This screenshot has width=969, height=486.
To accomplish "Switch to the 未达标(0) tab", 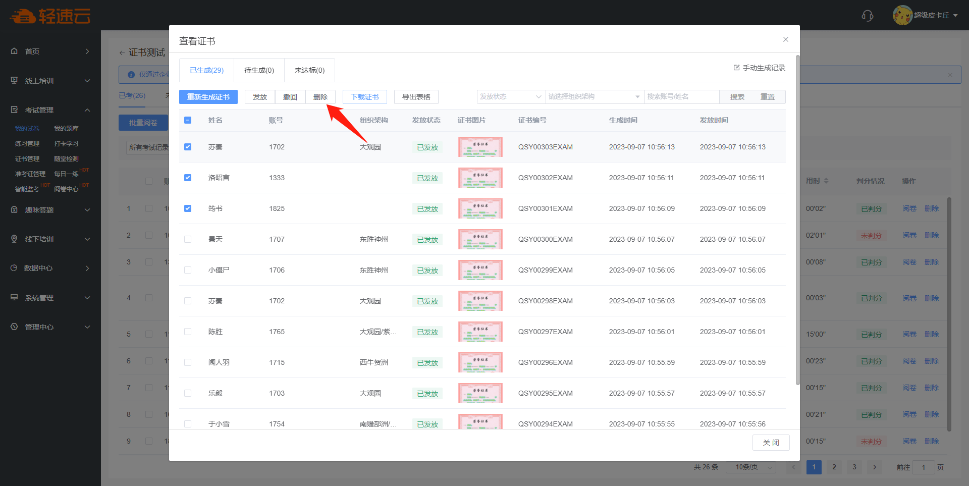I will tap(309, 70).
